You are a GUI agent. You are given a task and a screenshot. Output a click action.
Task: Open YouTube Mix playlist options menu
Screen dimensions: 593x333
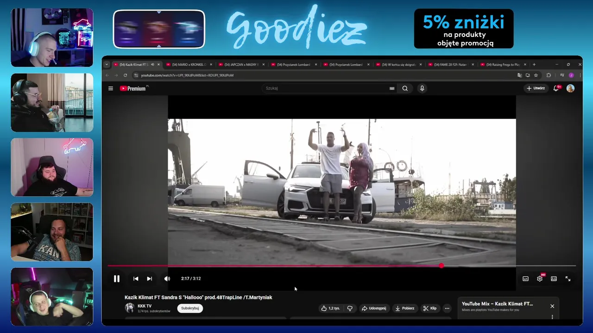click(x=552, y=317)
